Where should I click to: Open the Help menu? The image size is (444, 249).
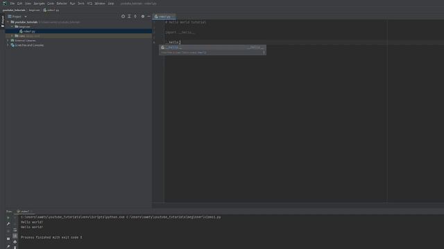click(x=111, y=3)
